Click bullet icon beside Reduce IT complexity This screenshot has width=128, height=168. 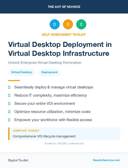click(9, 95)
